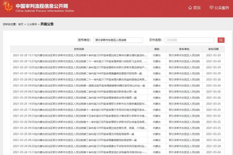This screenshot has width=233, height=155.
Task: Click the list icon beside 公众服务 in header
Action: tap(211, 7)
